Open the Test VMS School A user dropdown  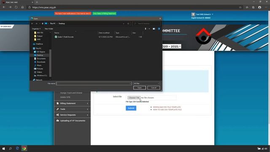click(x=203, y=14)
